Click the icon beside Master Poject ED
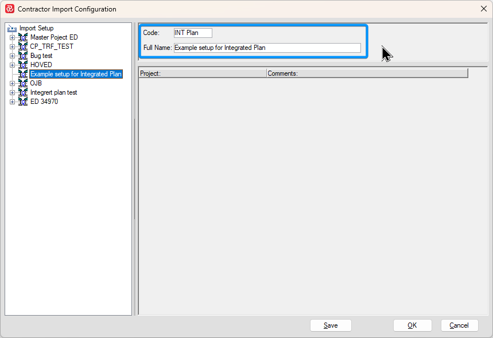The width and height of the screenshot is (493, 338). coord(23,37)
